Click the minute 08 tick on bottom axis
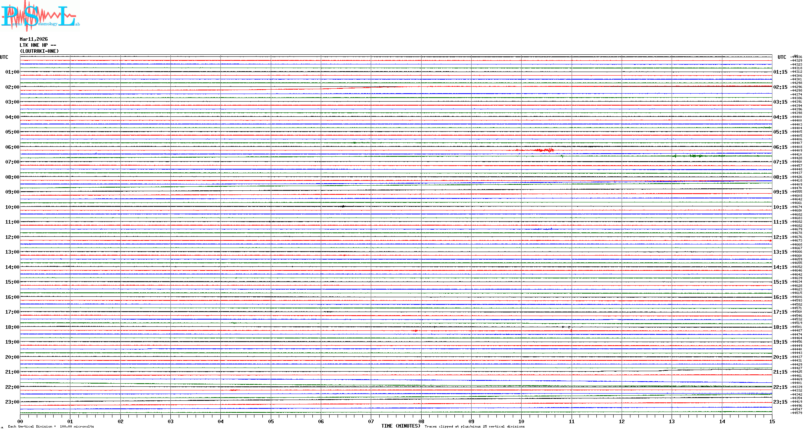 (421, 421)
